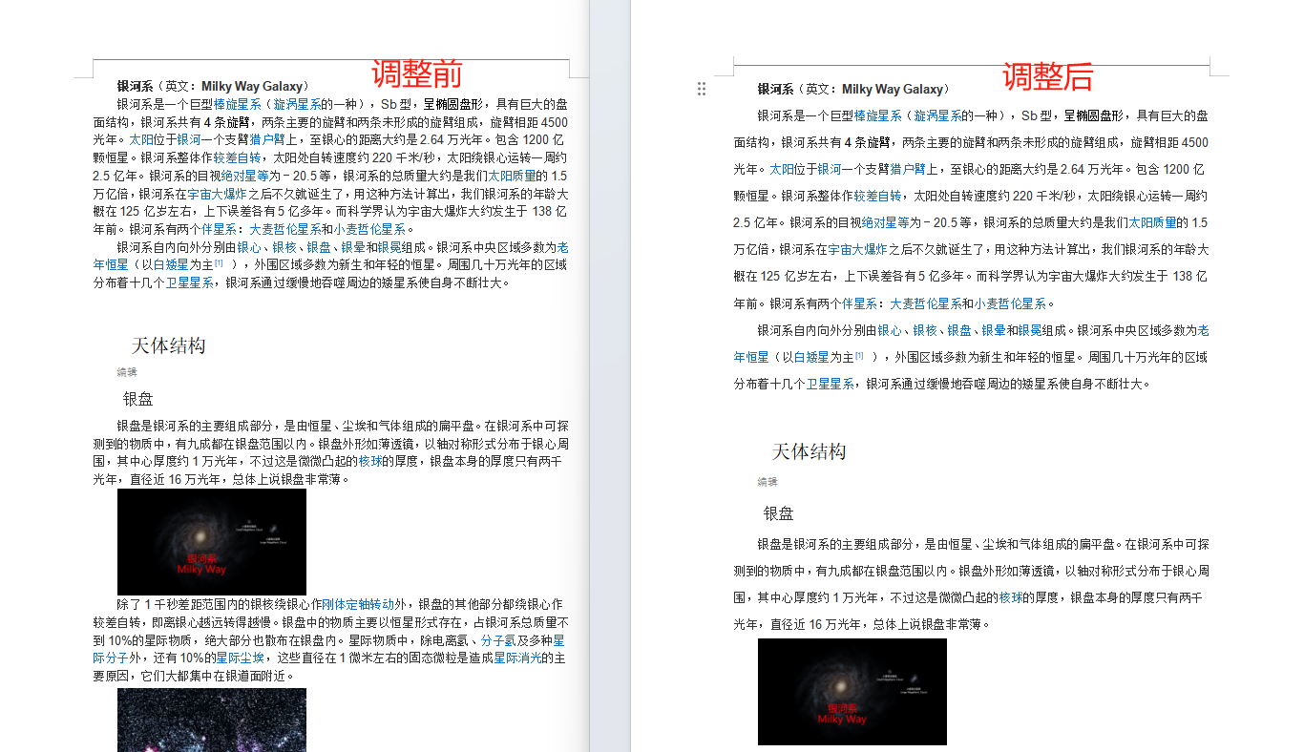Open the 较差自转 link in right document
Viewport: 1304px width, 752px height.
click(x=877, y=196)
